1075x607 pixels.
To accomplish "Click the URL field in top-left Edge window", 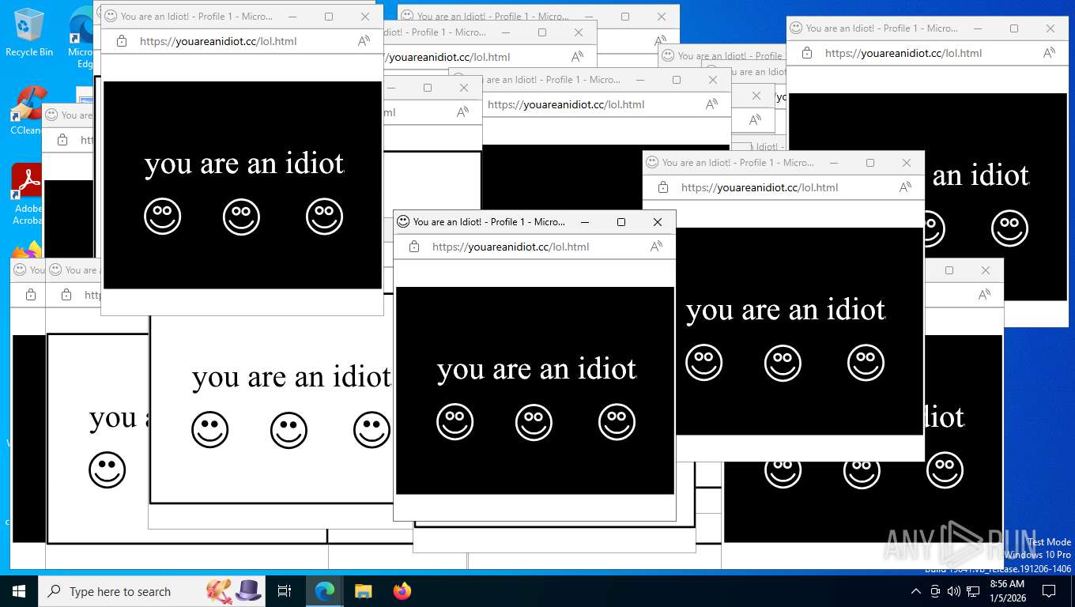I will click(x=218, y=41).
